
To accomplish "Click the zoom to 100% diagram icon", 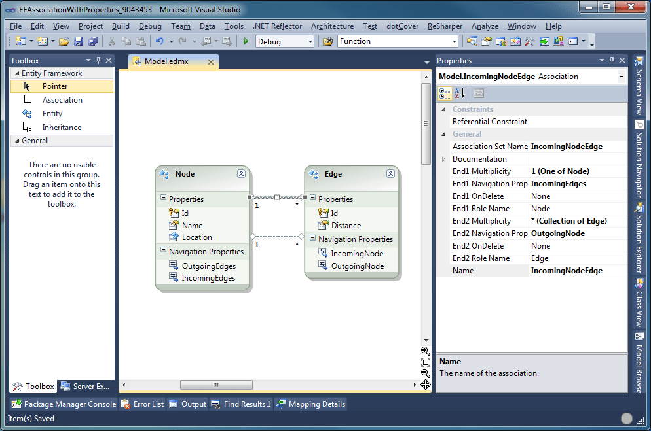I will 425,362.
